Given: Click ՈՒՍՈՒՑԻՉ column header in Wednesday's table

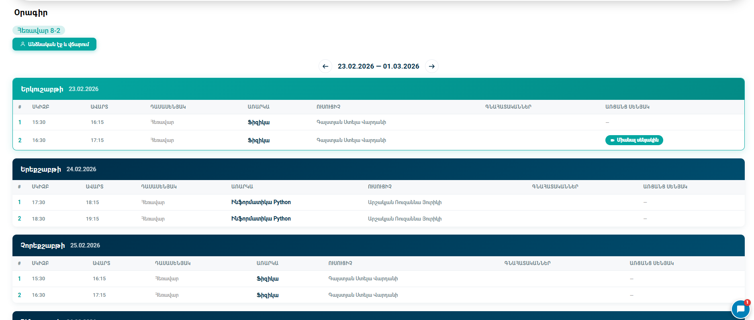Looking at the screenshot, I should pyautogui.click(x=340, y=263).
